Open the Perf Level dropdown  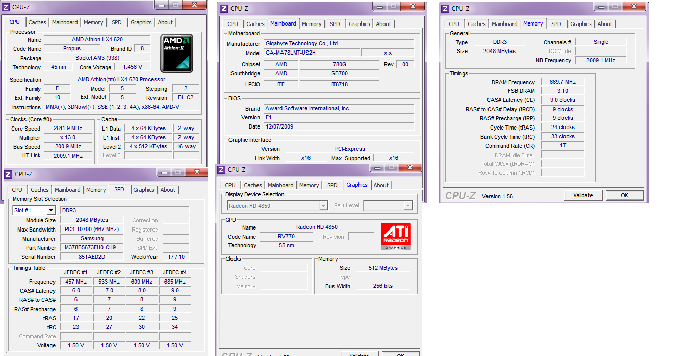(x=408, y=206)
